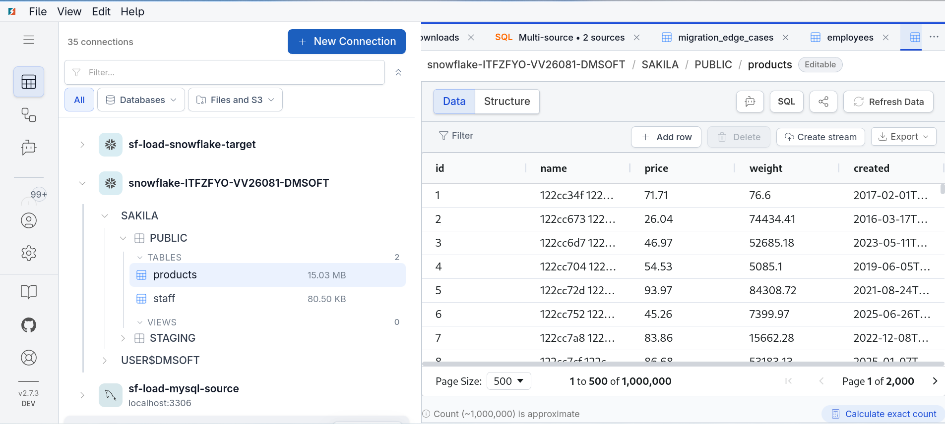Open the hamburger menu icon in sidebar
The height and width of the screenshot is (424, 945).
coord(29,40)
